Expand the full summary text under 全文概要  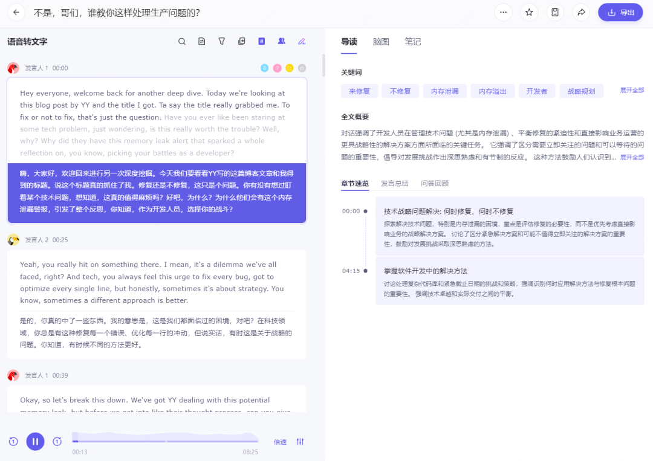[632, 157]
